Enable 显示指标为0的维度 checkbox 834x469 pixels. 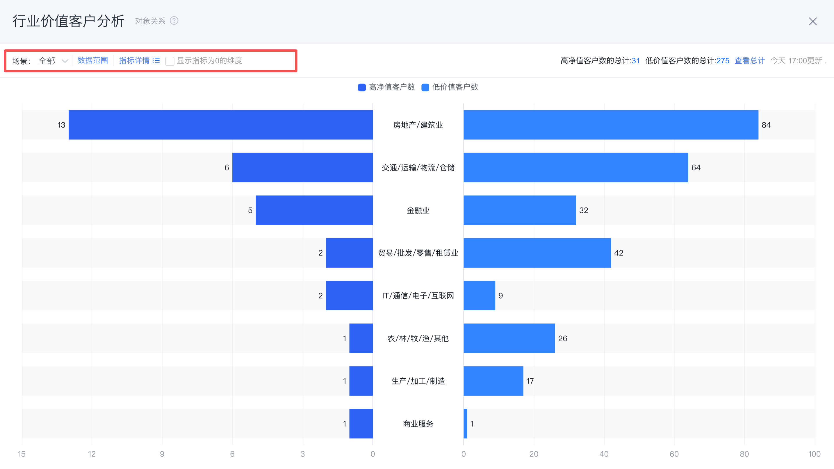169,61
